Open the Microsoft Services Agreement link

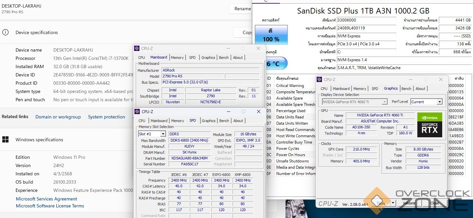coord(46,199)
